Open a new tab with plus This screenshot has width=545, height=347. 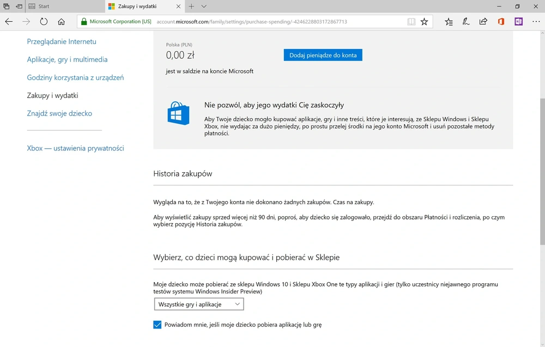click(191, 6)
